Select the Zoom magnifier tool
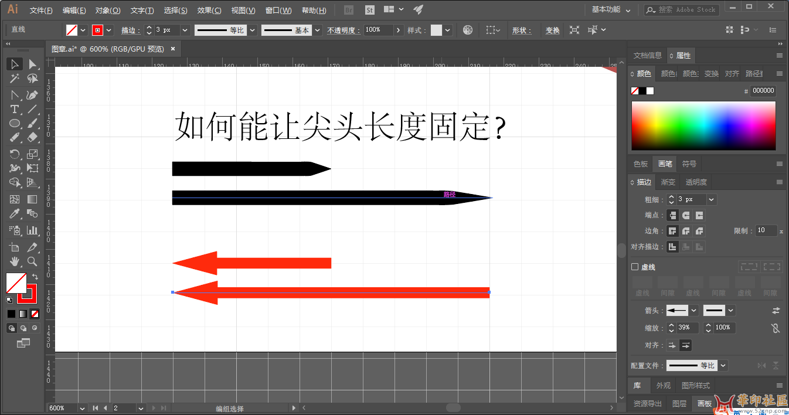This screenshot has height=415, width=789. click(33, 261)
